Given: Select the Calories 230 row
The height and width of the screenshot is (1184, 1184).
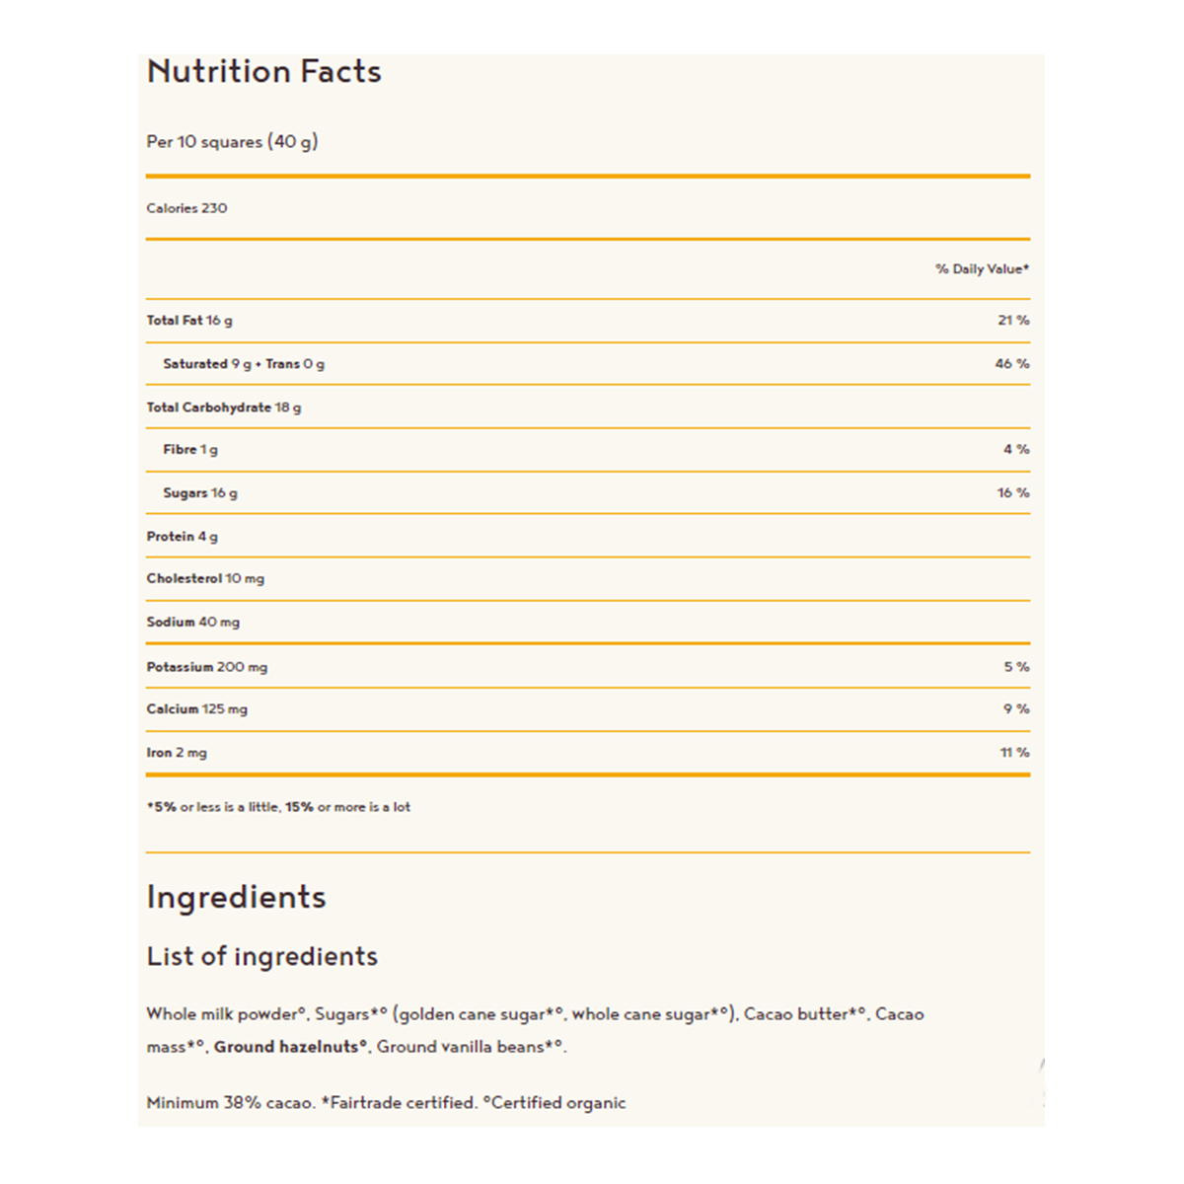Looking at the screenshot, I should pos(186,208).
